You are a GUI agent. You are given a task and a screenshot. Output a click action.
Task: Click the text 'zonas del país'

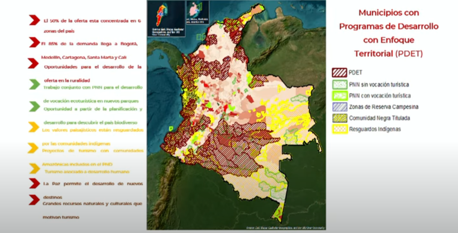[x=59, y=31]
